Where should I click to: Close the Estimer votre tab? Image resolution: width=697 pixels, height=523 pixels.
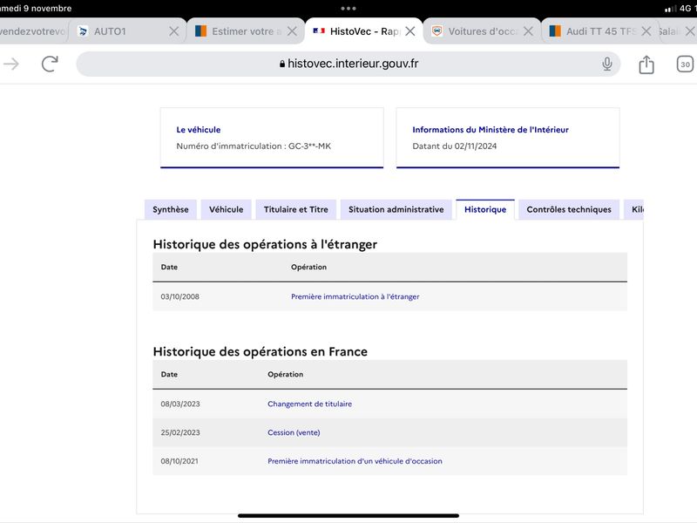coord(292,31)
